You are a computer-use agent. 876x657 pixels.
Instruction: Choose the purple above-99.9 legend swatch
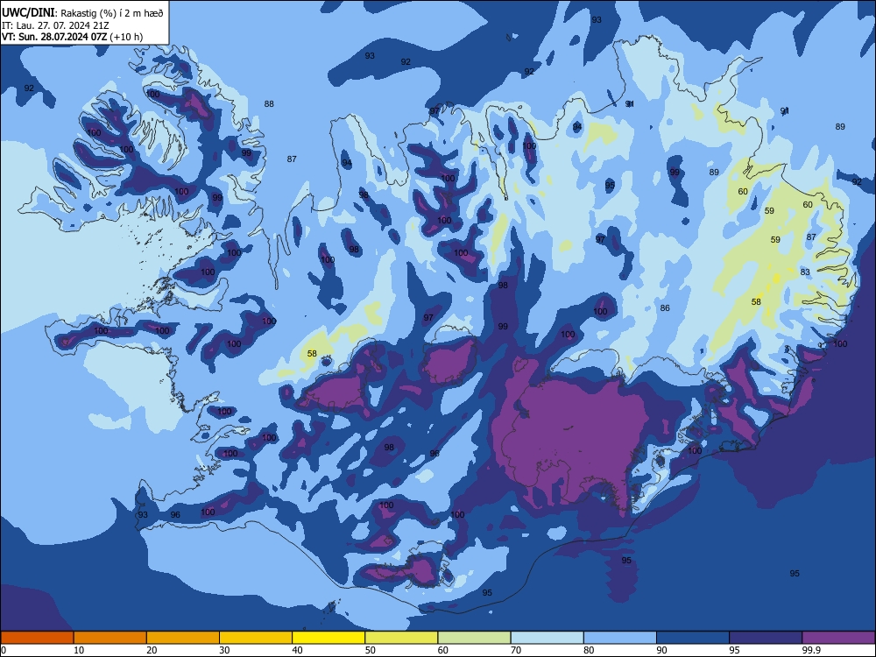(x=838, y=638)
